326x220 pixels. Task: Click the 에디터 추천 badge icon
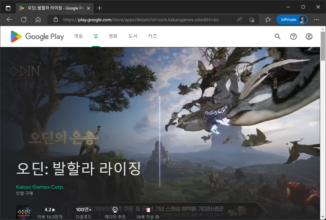point(115,210)
